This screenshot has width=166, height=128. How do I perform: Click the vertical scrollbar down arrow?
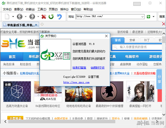coord(164,114)
